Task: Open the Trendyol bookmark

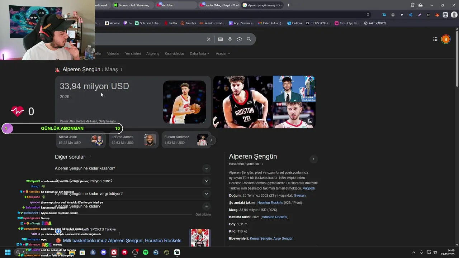Action: point(188,23)
